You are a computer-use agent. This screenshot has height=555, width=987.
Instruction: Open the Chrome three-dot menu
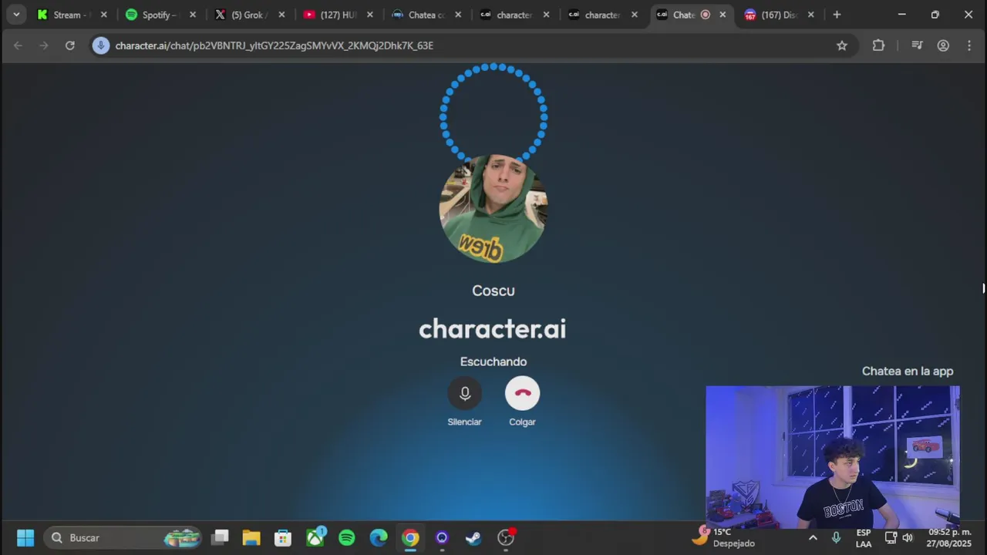coord(969,45)
